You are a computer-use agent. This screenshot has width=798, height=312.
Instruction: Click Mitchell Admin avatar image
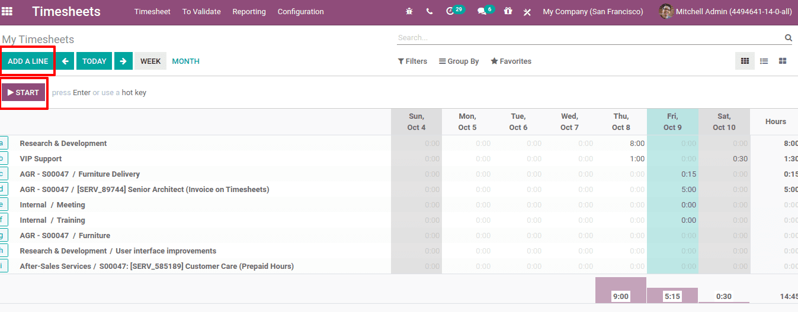(666, 11)
